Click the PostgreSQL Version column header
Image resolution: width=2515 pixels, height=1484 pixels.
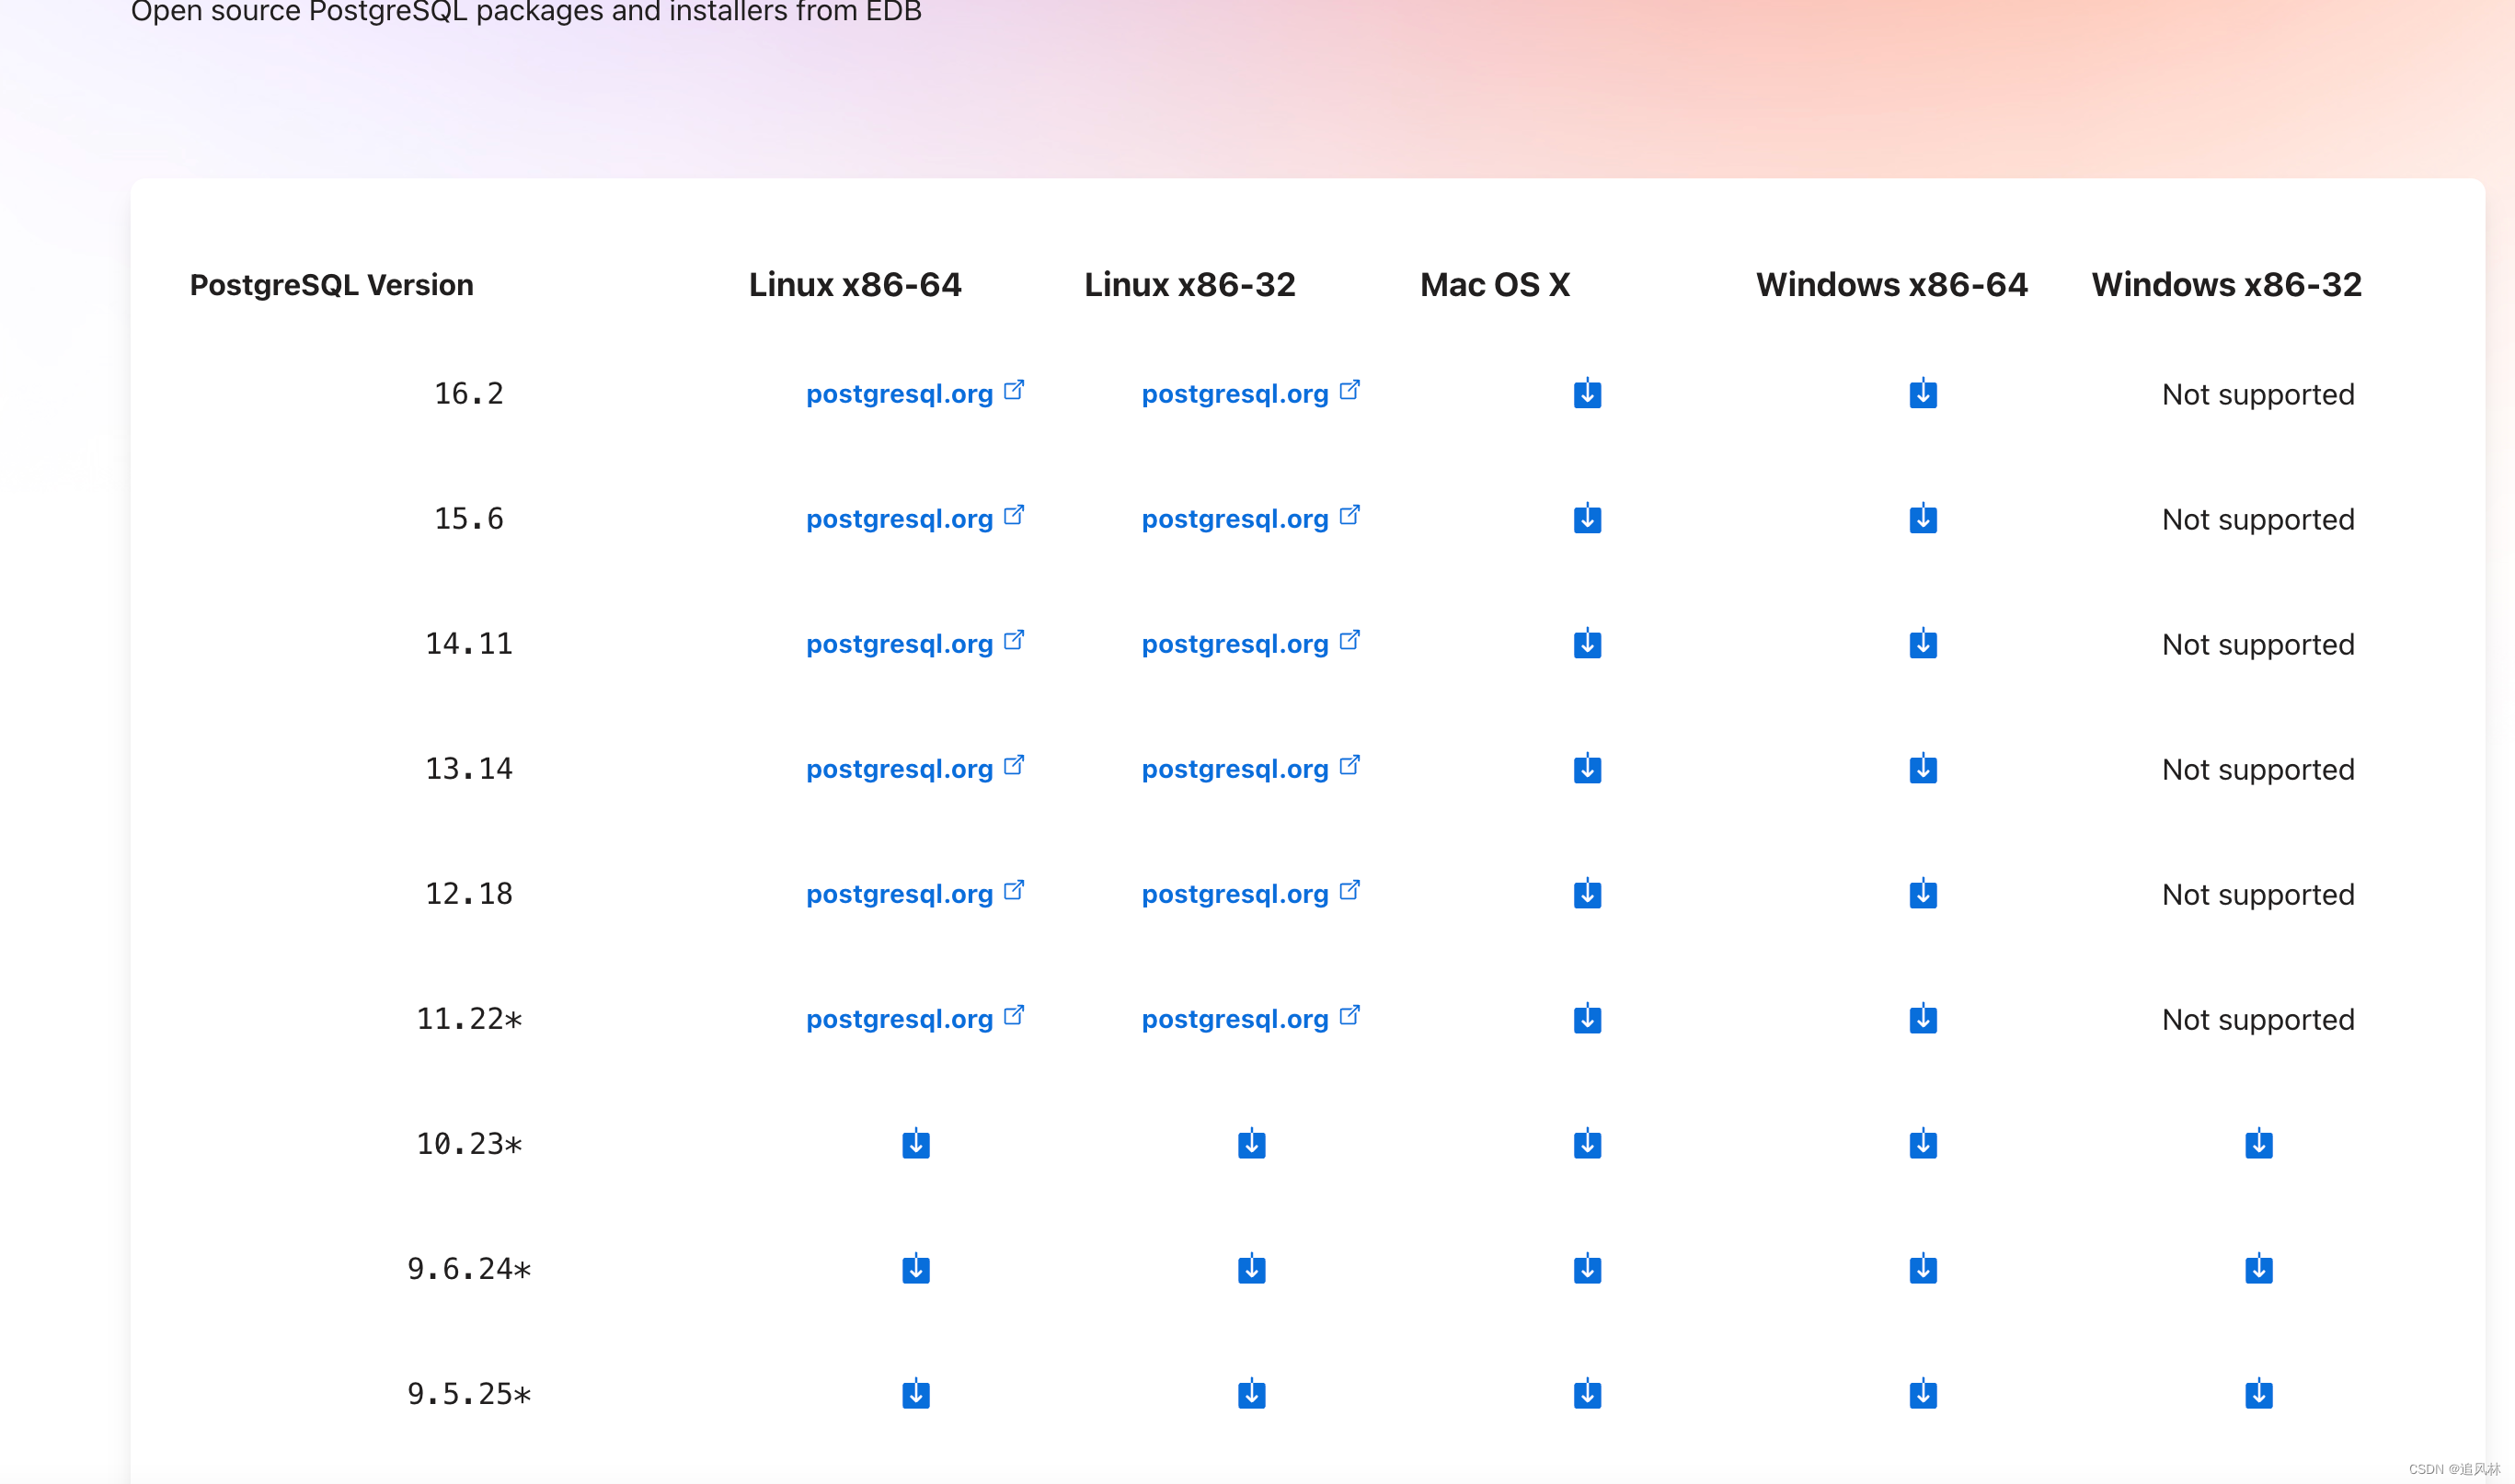click(x=331, y=285)
